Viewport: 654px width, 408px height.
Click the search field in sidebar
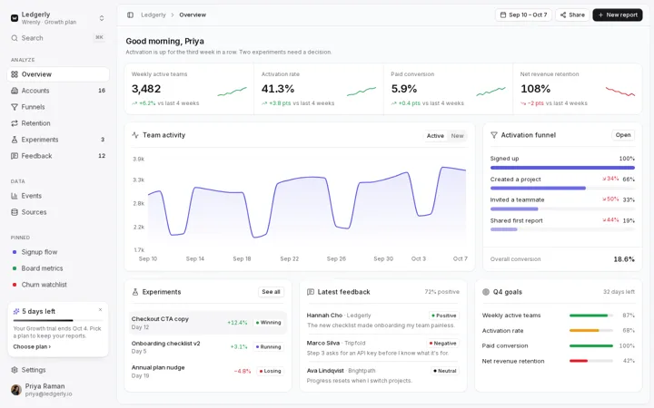pos(58,38)
